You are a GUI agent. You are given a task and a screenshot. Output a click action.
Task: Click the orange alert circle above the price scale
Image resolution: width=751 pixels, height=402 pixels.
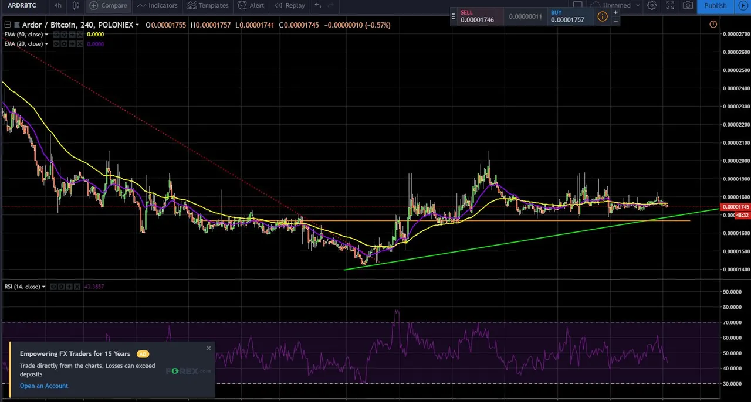pyautogui.click(x=713, y=24)
